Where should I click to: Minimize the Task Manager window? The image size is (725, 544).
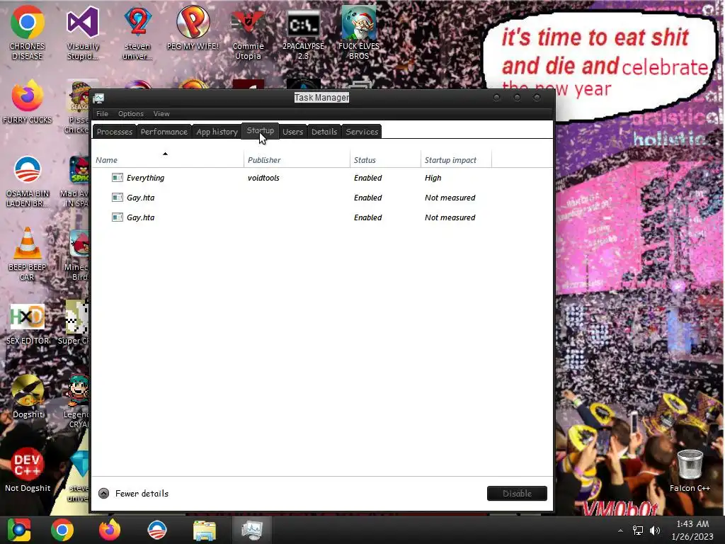click(497, 98)
